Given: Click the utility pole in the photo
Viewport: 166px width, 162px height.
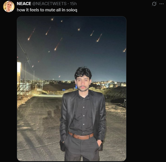Looking at the screenshot, I should pyautogui.click(x=25, y=68).
